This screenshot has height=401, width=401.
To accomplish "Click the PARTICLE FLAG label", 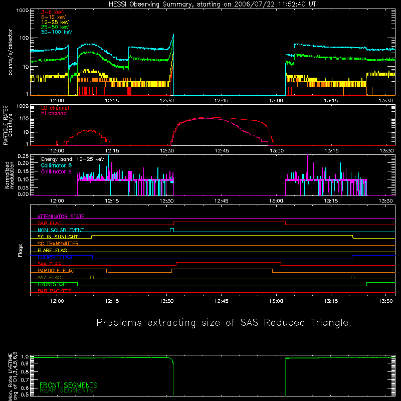I will 56,271.
